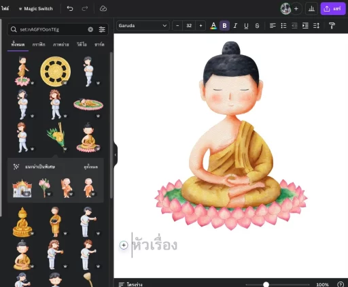Open the Magic Switch menu
The image size is (348, 287).
click(x=36, y=9)
